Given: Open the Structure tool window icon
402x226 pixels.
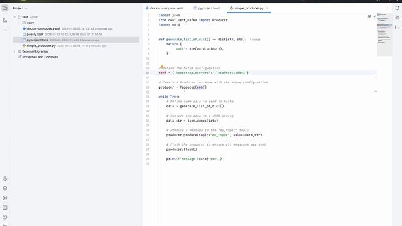Looking at the screenshot, I should [x=4, y=20].
